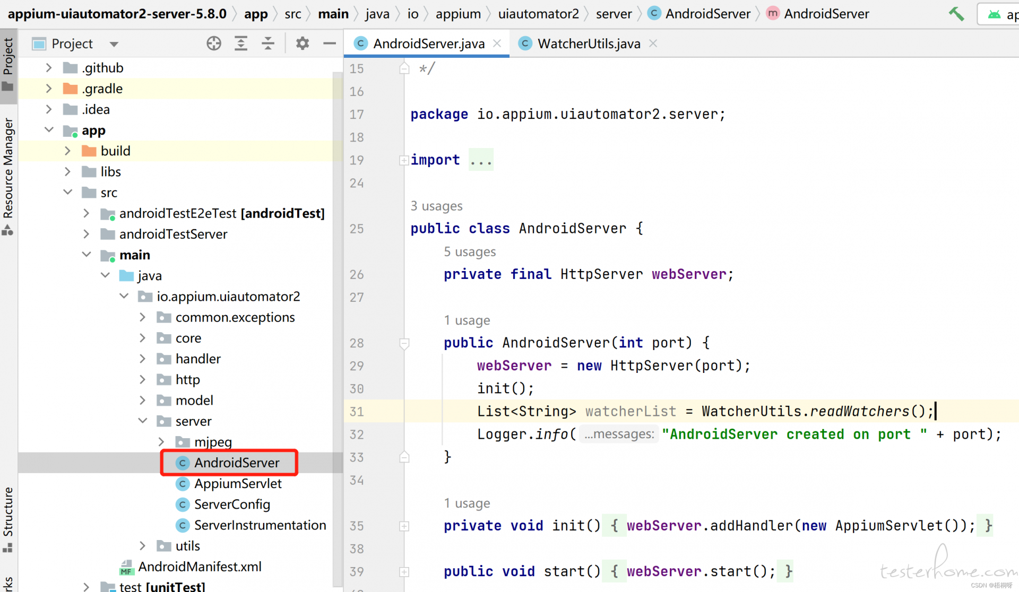This screenshot has width=1019, height=592.
Task: Expand the handler package
Action: click(142, 359)
